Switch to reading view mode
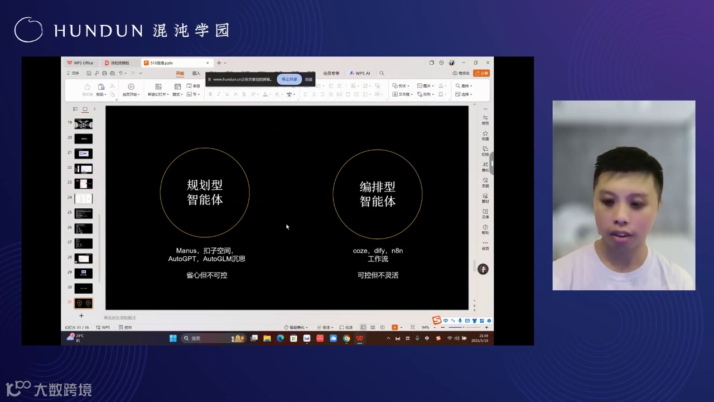 coord(383,327)
